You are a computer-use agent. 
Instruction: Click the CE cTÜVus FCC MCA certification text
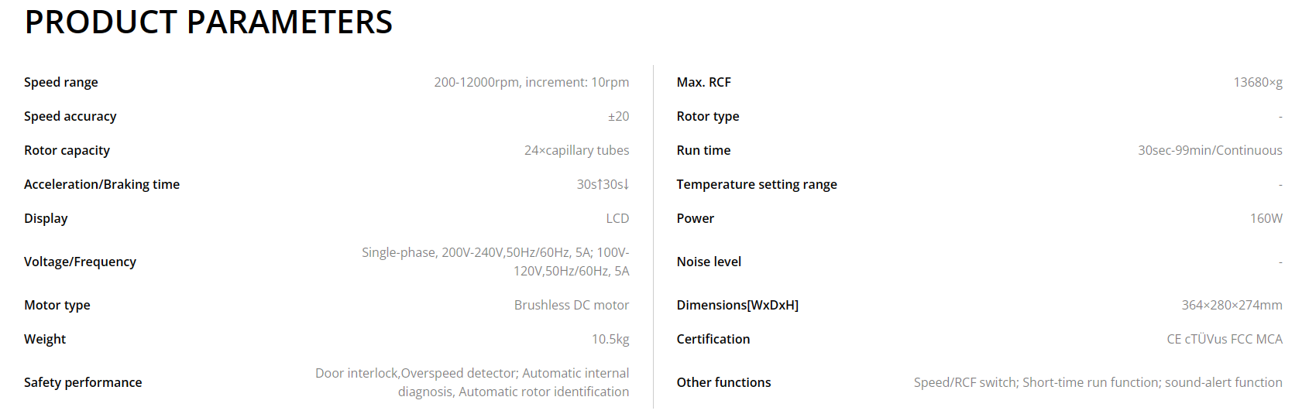[1225, 339]
